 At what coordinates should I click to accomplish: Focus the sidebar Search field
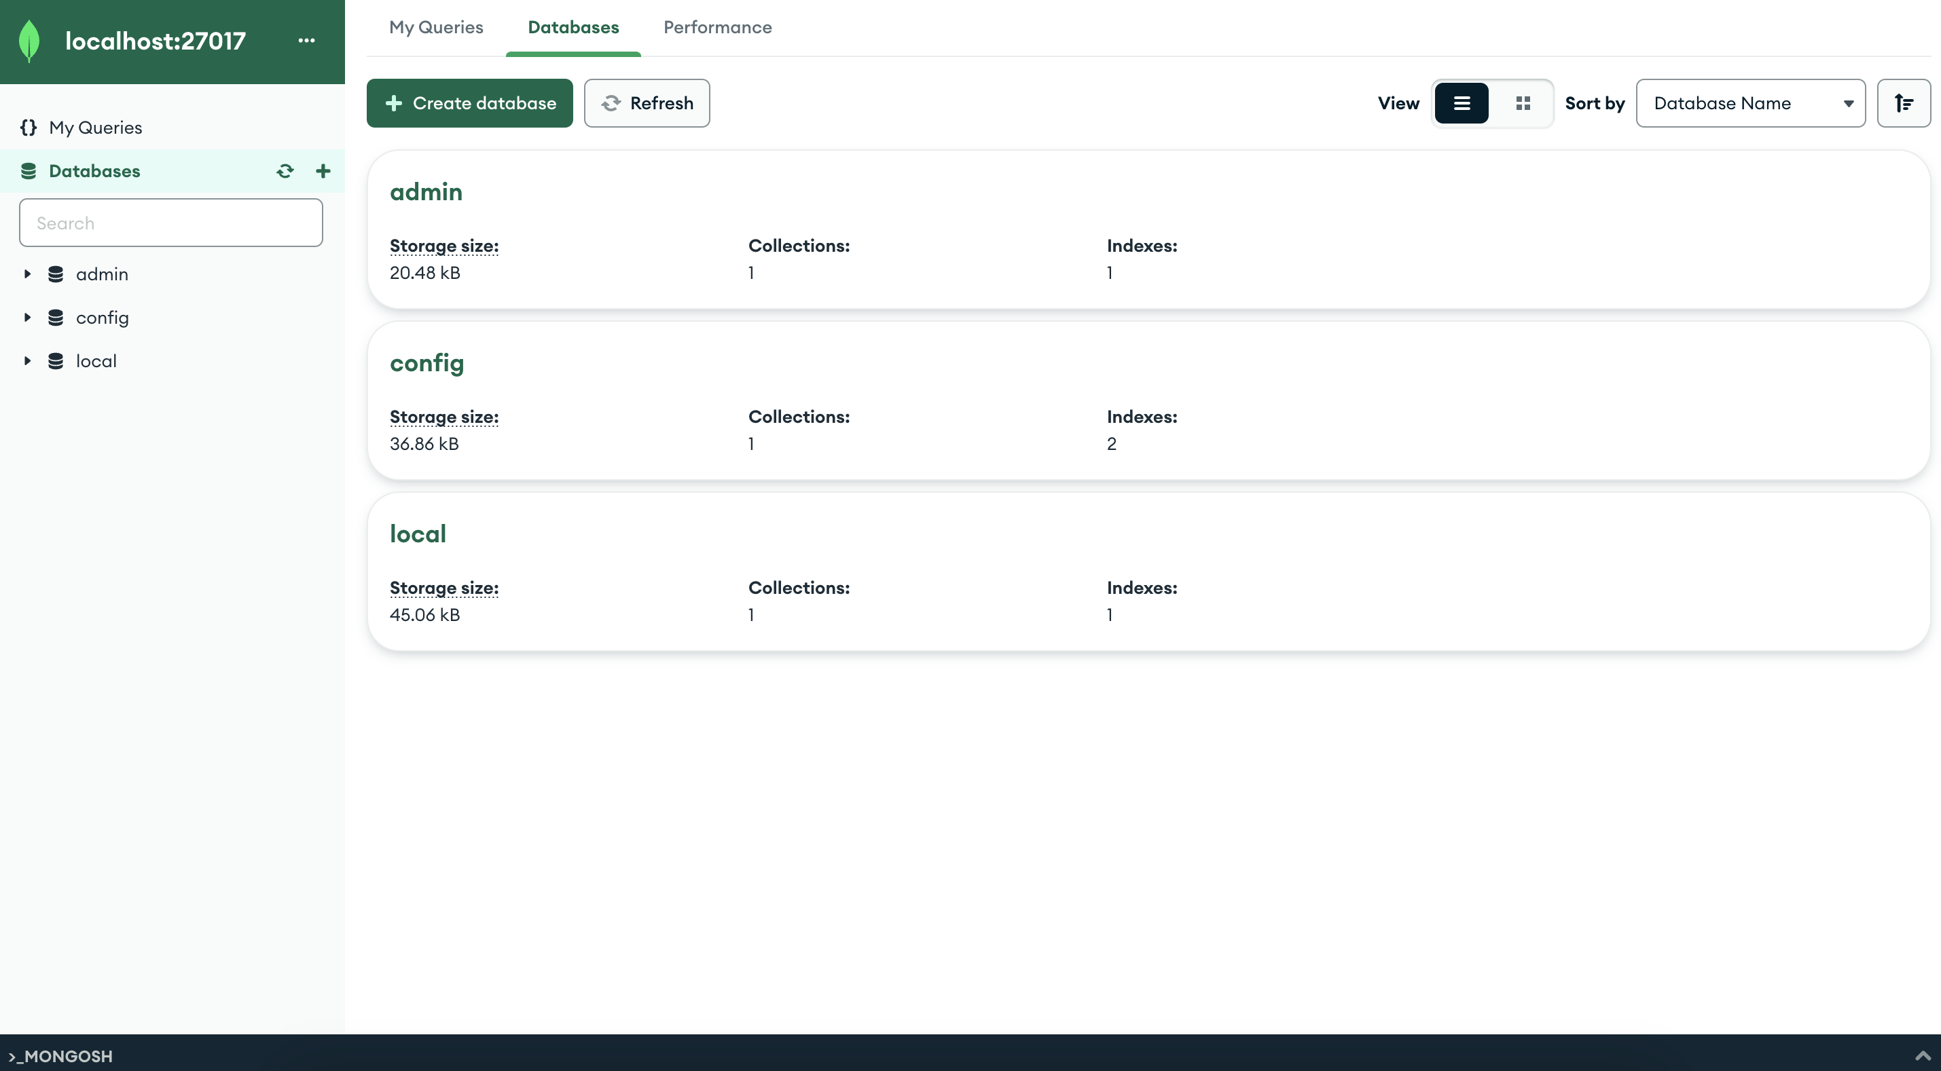pos(171,223)
